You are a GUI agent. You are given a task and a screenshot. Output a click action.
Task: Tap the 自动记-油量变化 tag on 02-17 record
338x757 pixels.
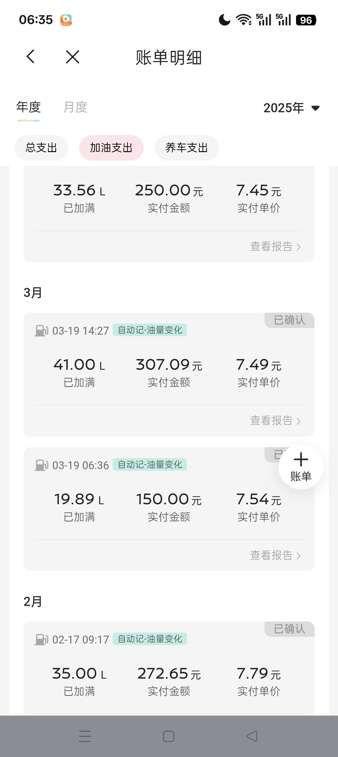coord(150,639)
